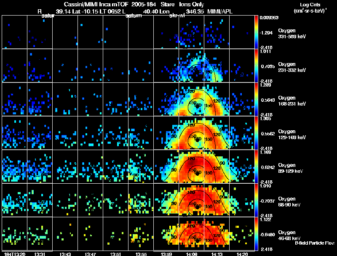This screenshot has height=256, width=337.
Task: Select the "Oxygen 68-90 keV" row label
Action: click(289, 202)
